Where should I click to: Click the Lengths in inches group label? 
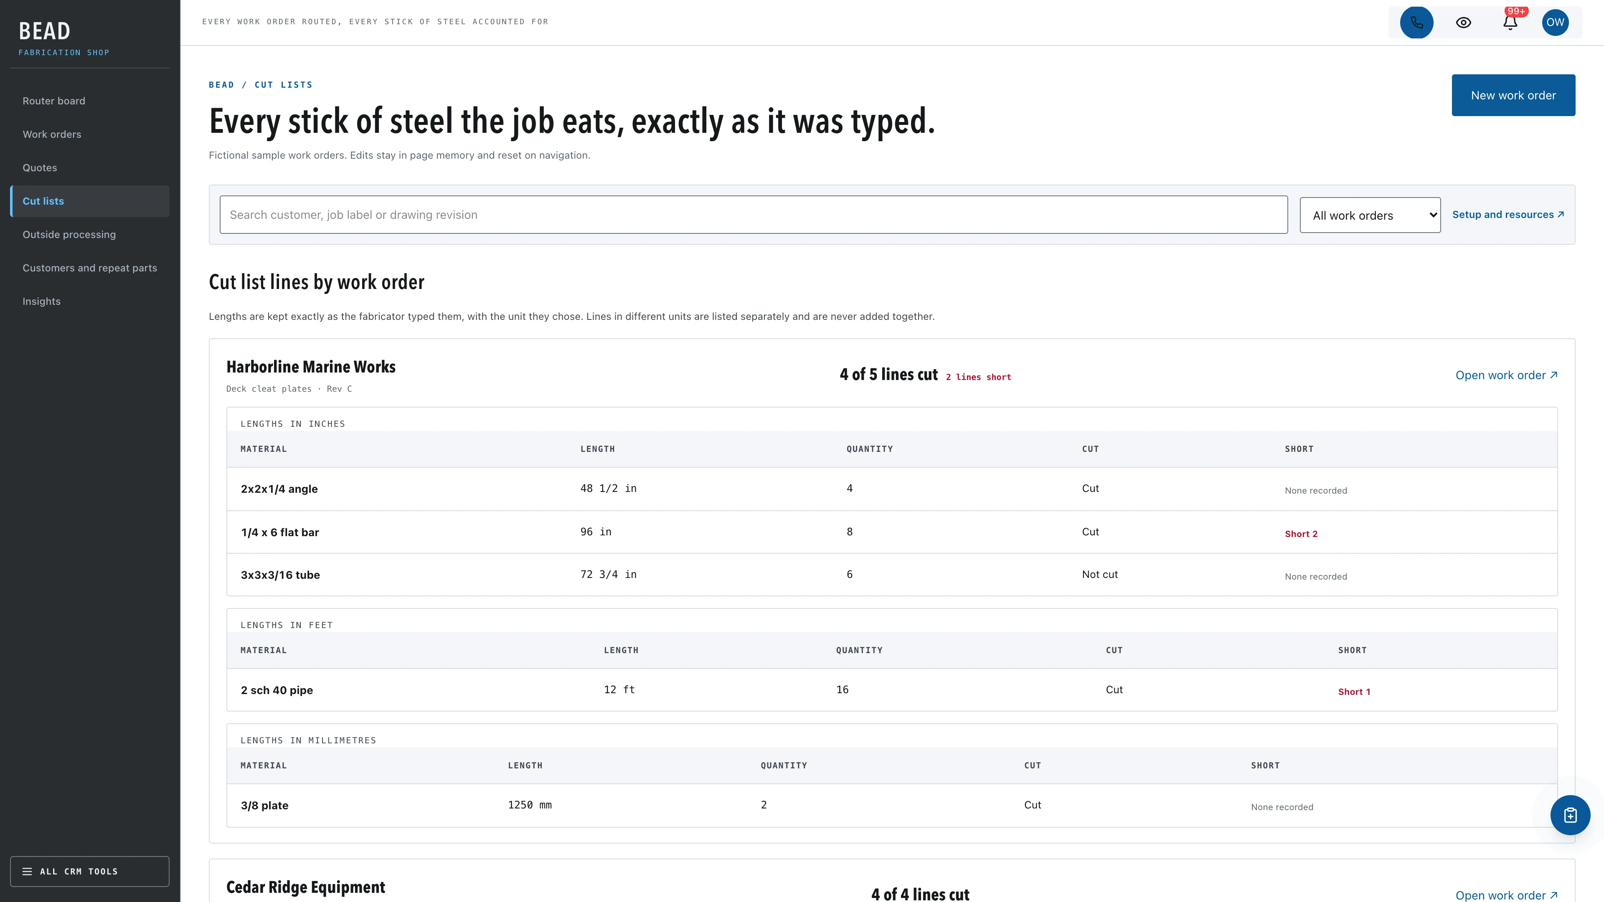(293, 424)
